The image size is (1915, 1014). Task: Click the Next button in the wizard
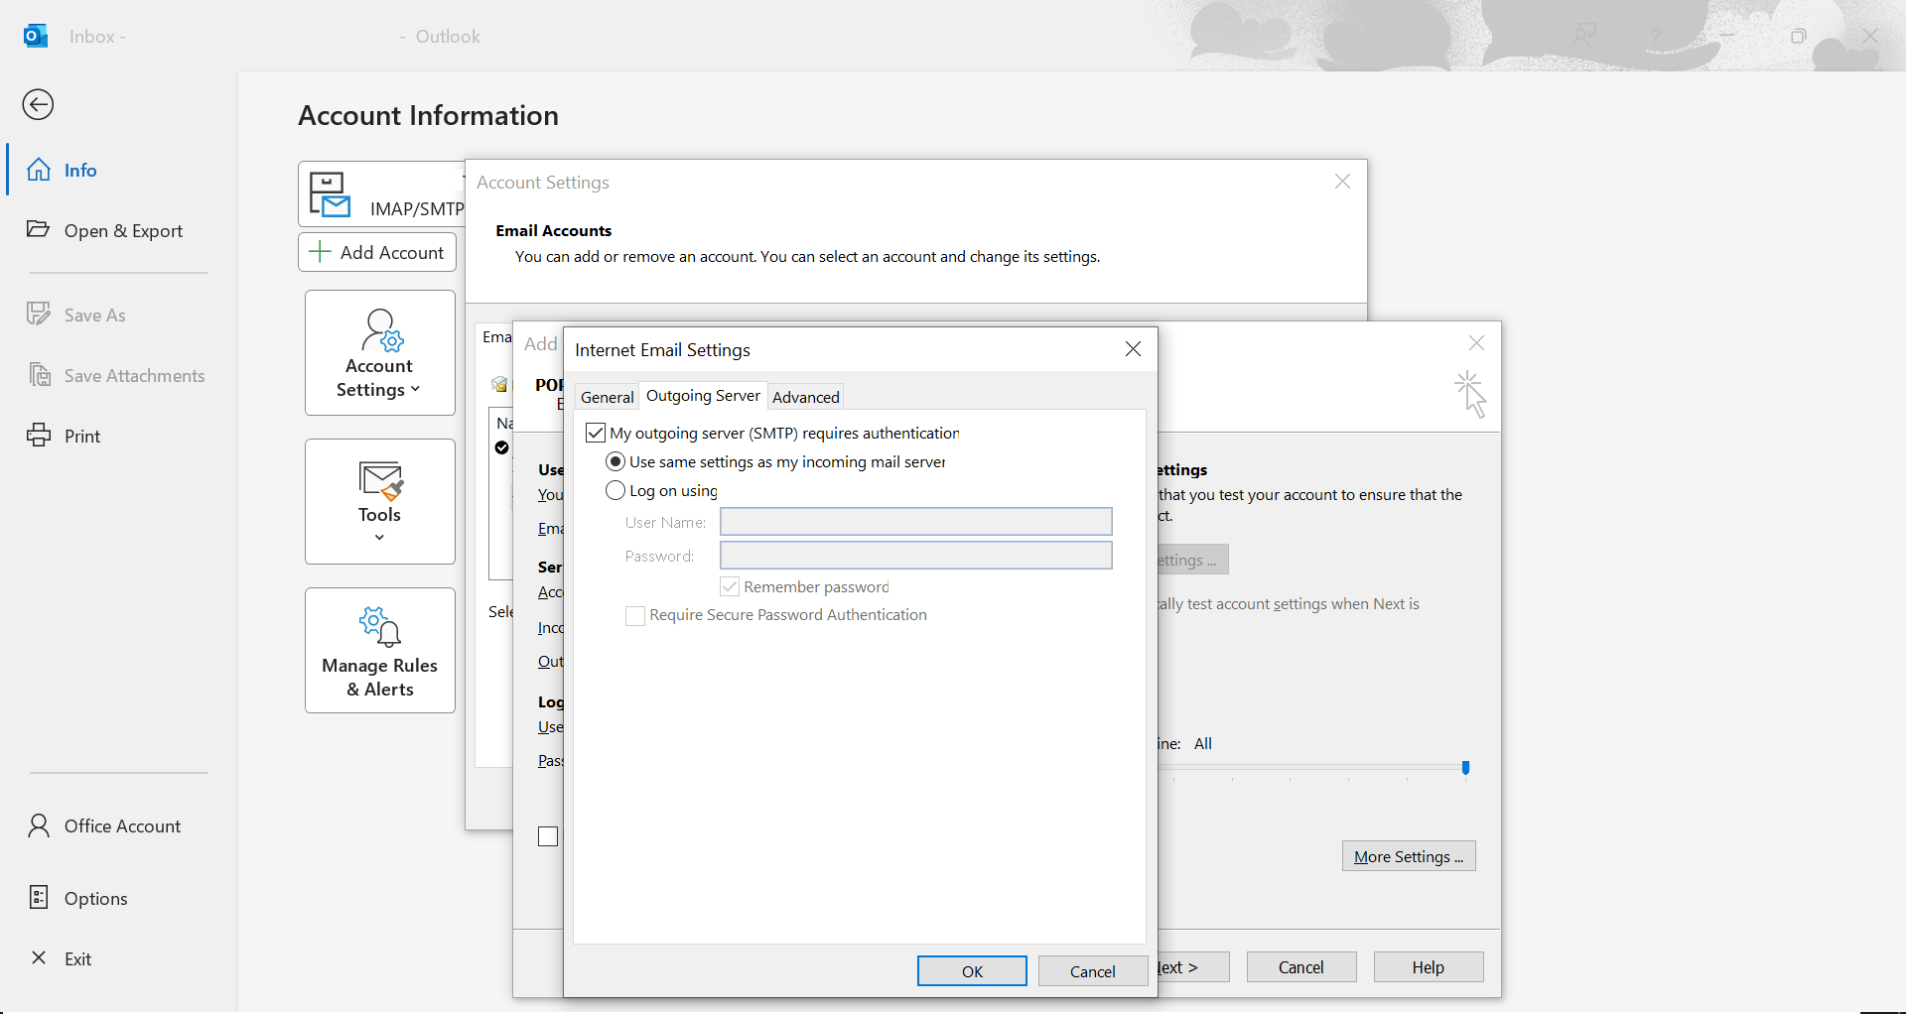click(x=1192, y=967)
